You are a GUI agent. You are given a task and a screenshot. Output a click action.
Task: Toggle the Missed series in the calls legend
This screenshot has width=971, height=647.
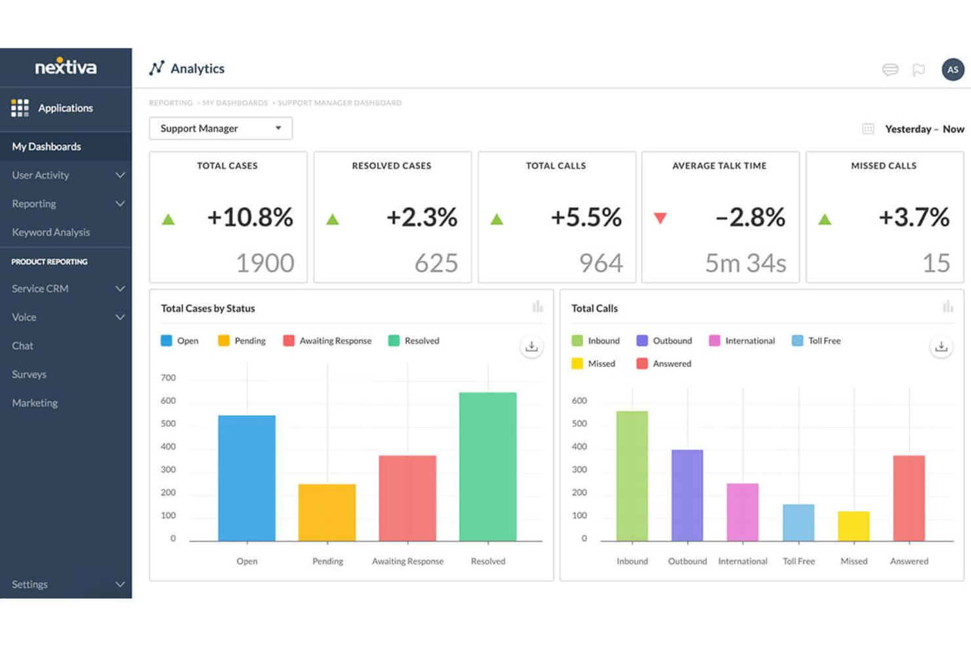pos(594,363)
